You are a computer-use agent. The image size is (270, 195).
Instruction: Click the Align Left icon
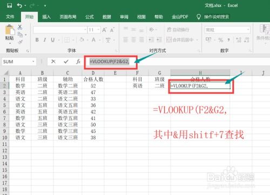click(x=126, y=39)
